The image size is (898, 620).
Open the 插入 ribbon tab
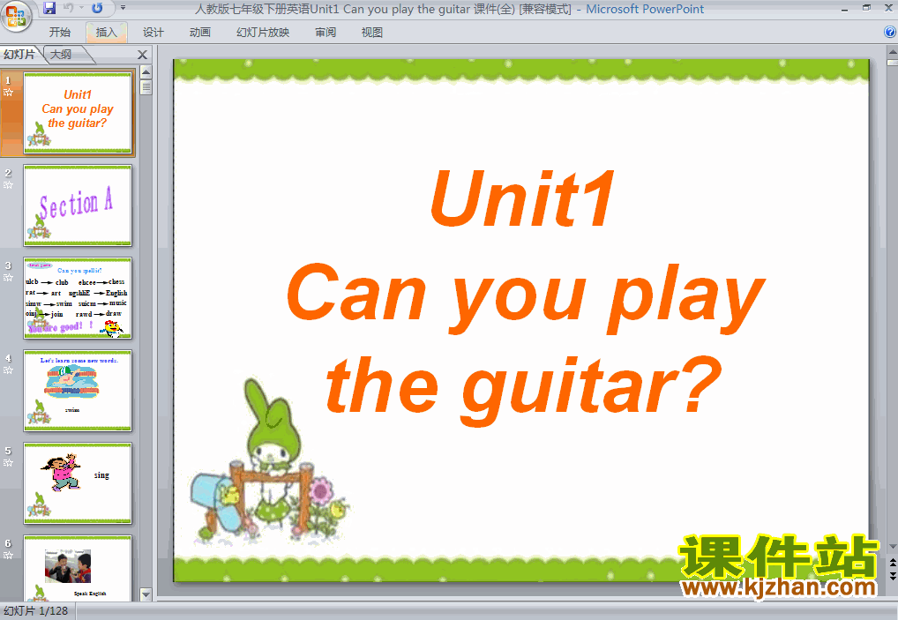tap(106, 33)
